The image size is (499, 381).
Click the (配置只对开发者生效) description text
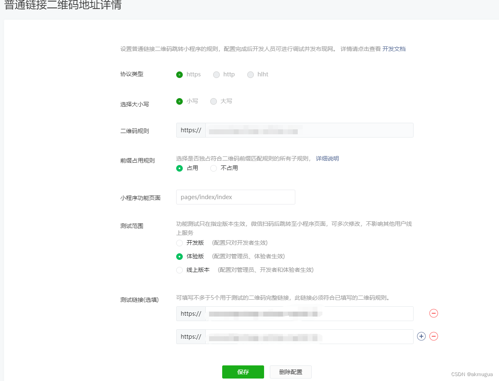240,243
